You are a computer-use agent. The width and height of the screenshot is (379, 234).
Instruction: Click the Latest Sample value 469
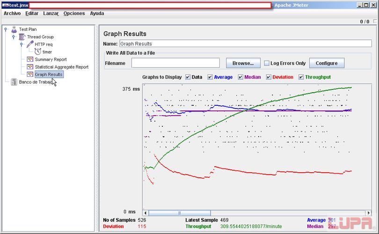224,220
